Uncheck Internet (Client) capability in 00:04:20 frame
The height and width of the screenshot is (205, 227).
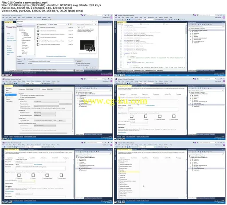119,168
